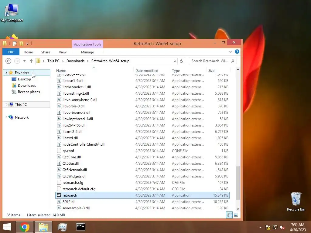Click the Application Tools contextual tab
The image size is (311, 233).
[x=87, y=44]
